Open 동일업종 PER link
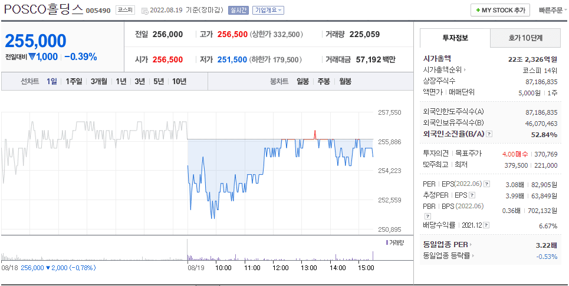569x286 pixels. pyautogui.click(x=446, y=245)
